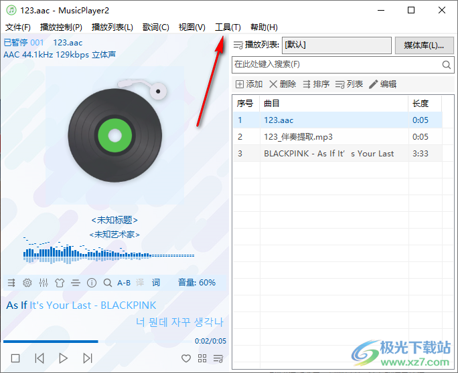Click the volume 60% label
458x373 pixels.
[197, 282]
